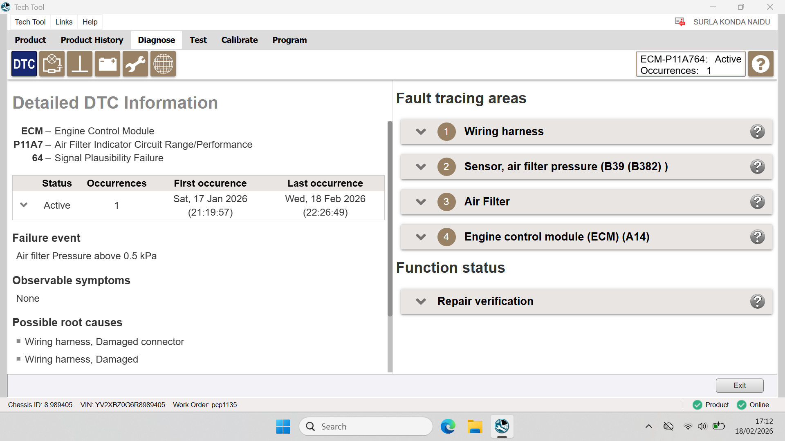Select the wrench tool icon
The height and width of the screenshot is (441, 785).
click(135, 64)
